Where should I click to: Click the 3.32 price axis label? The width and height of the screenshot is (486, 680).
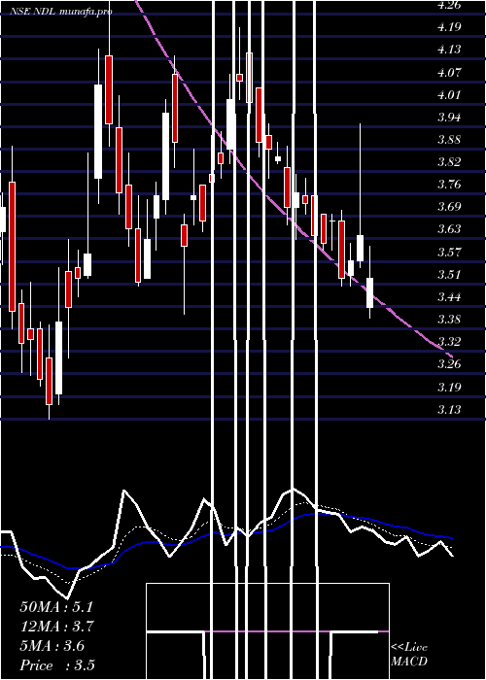coord(449,342)
